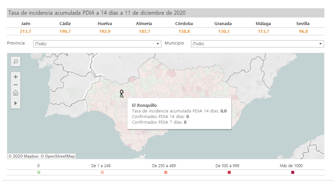This screenshot has height=181, width=333.
Task: Select the 'De 500 a 999' legend swatch
Action: click(229, 172)
